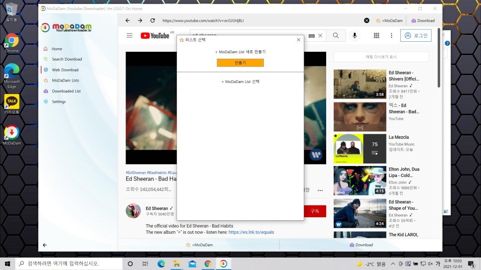This screenshot has height=270, width=481.
Task: Click Ed Sheeran channel name below video
Action: (157, 208)
